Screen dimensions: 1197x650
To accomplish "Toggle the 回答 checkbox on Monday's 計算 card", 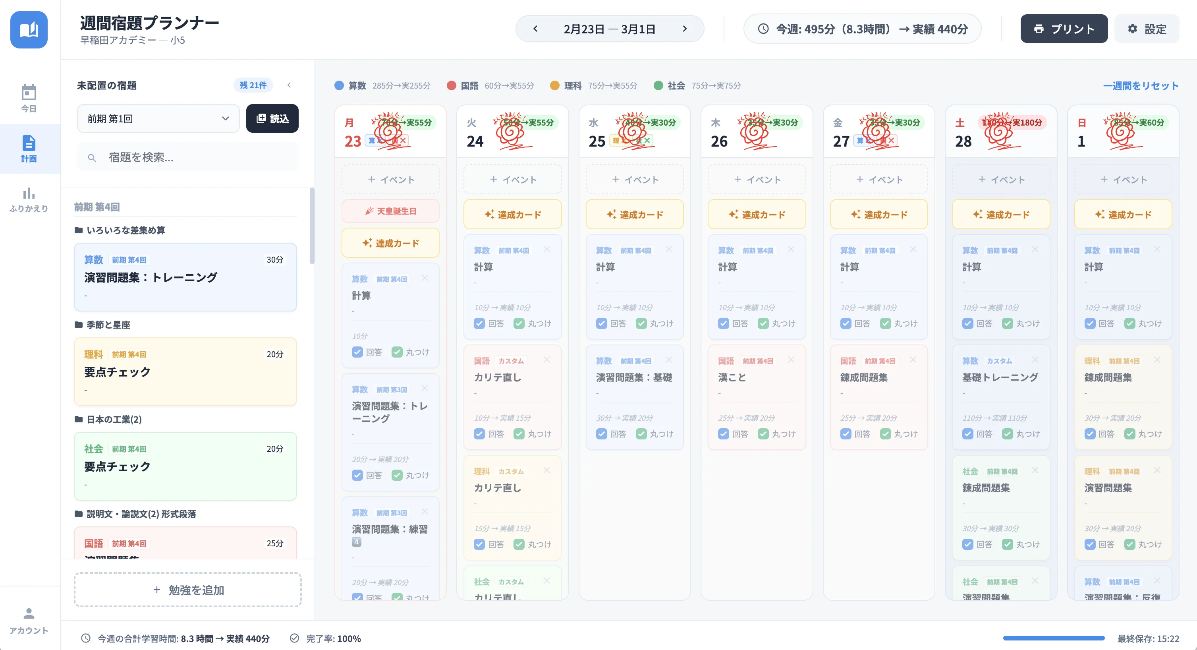I will 357,352.
